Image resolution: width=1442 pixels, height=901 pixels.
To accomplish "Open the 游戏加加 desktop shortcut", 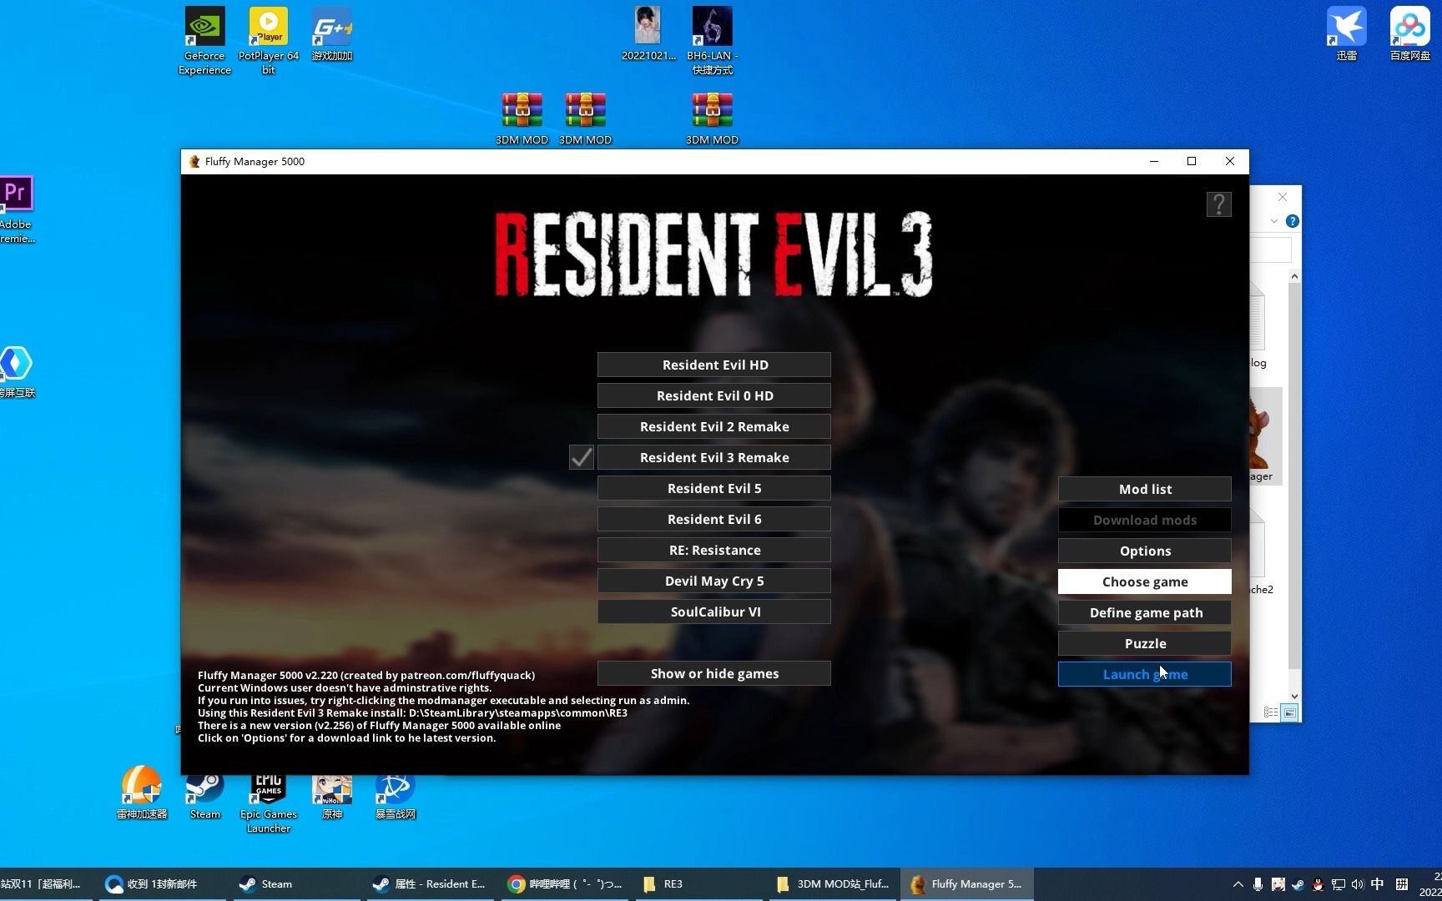I will (x=332, y=33).
